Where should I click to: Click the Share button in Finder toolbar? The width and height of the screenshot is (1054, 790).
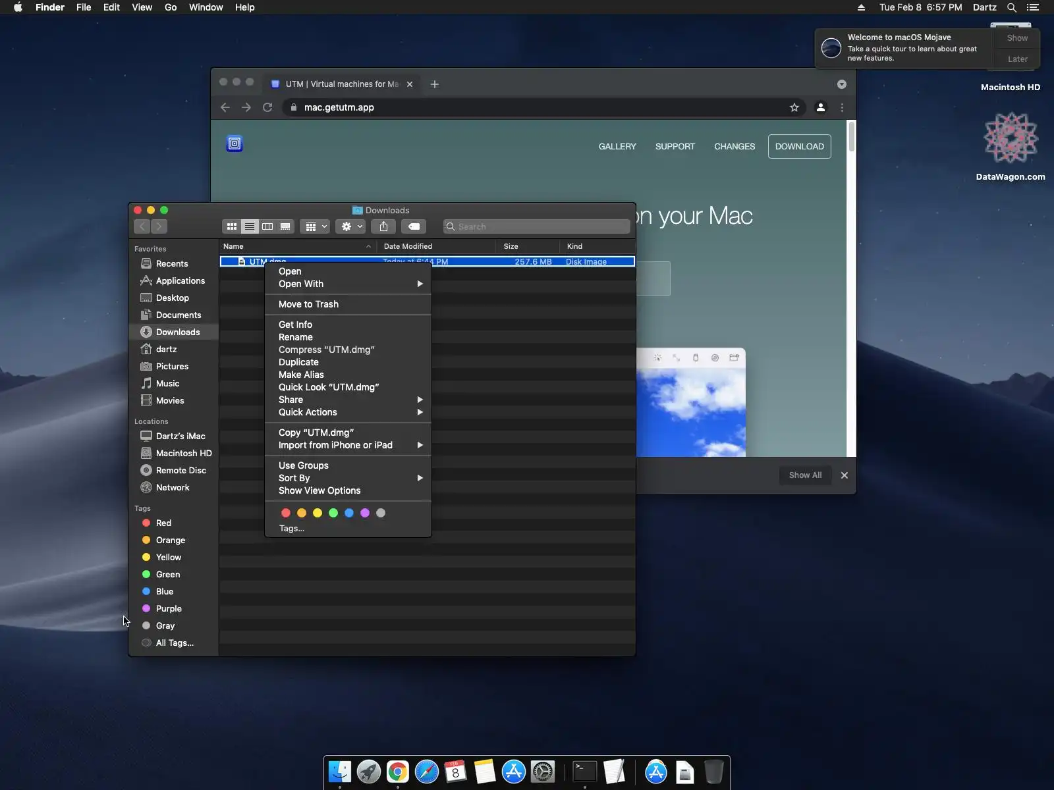coord(383,226)
